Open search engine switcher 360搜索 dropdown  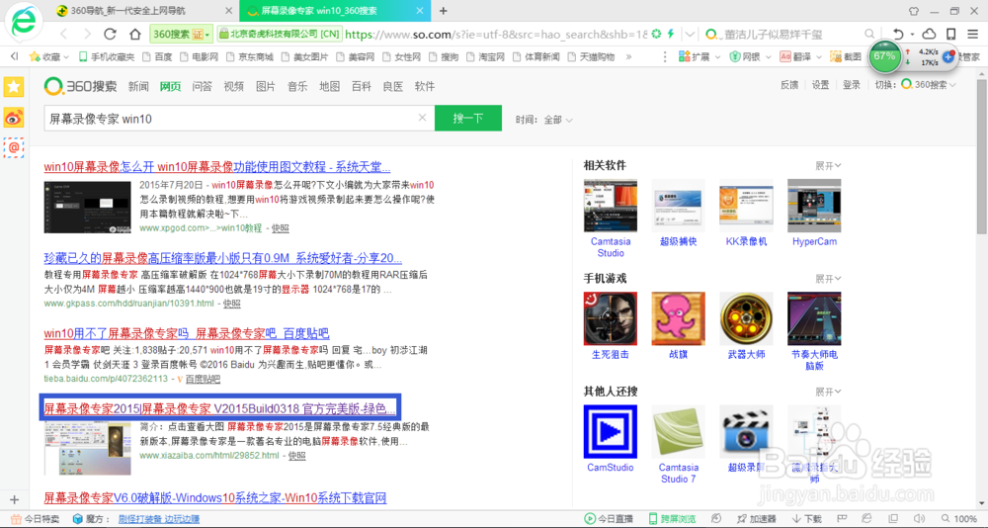(x=928, y=84)
